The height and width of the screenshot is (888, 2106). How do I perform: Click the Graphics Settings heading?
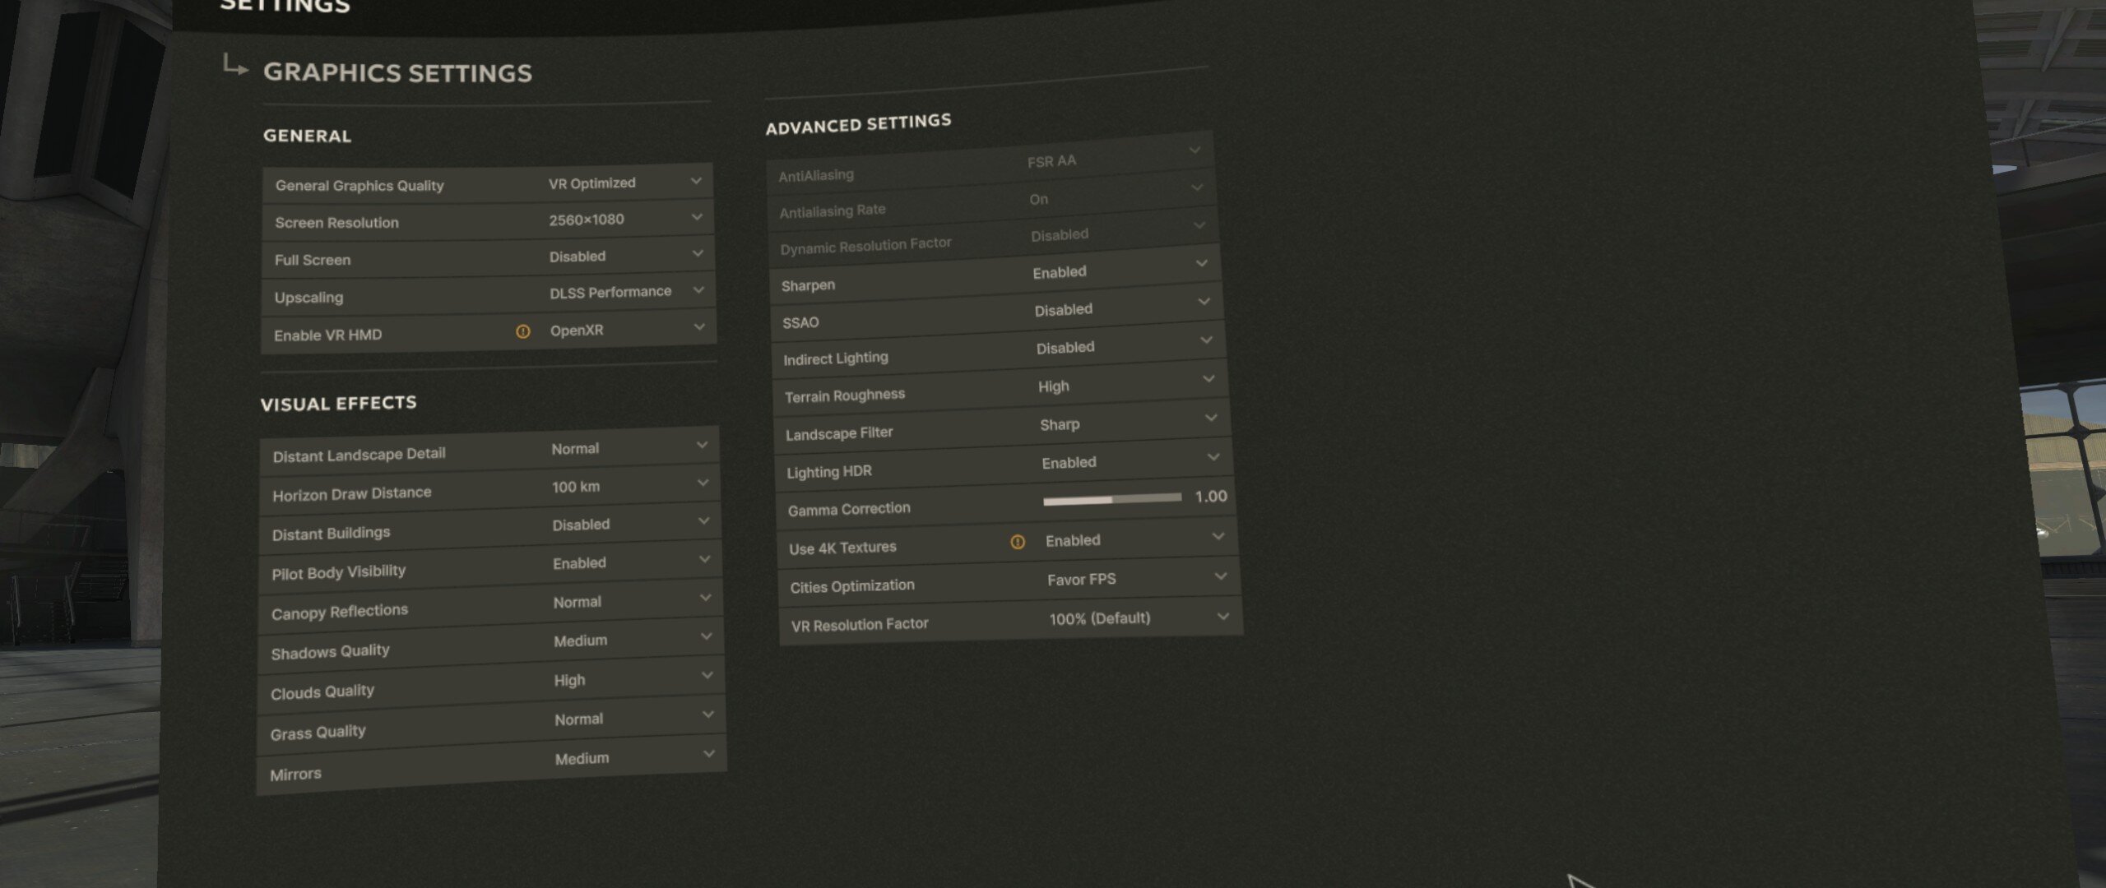pyautogui.click(x=397, y=73)
